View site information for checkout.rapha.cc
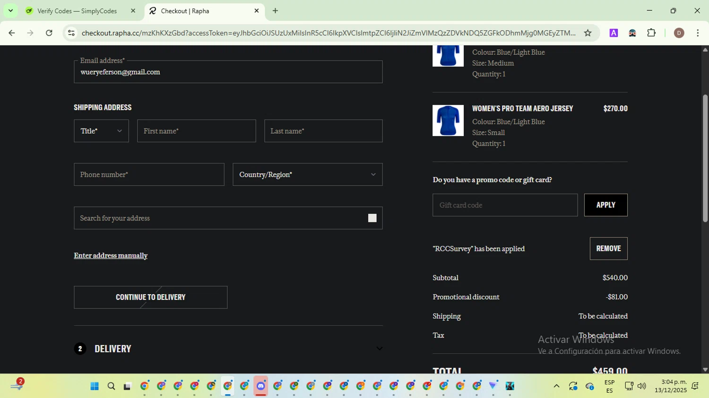 pos(71,33)
